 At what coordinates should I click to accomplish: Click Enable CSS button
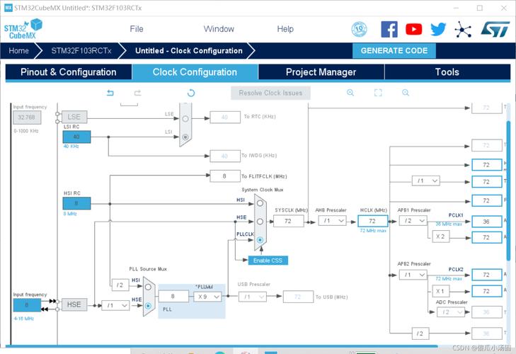(x=268, y=261)
